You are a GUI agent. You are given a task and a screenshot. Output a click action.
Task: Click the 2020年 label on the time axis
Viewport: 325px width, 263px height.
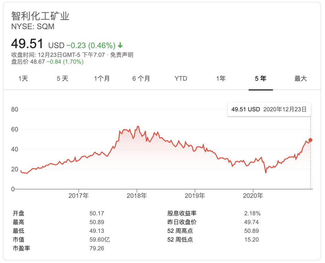pos(253,196)
